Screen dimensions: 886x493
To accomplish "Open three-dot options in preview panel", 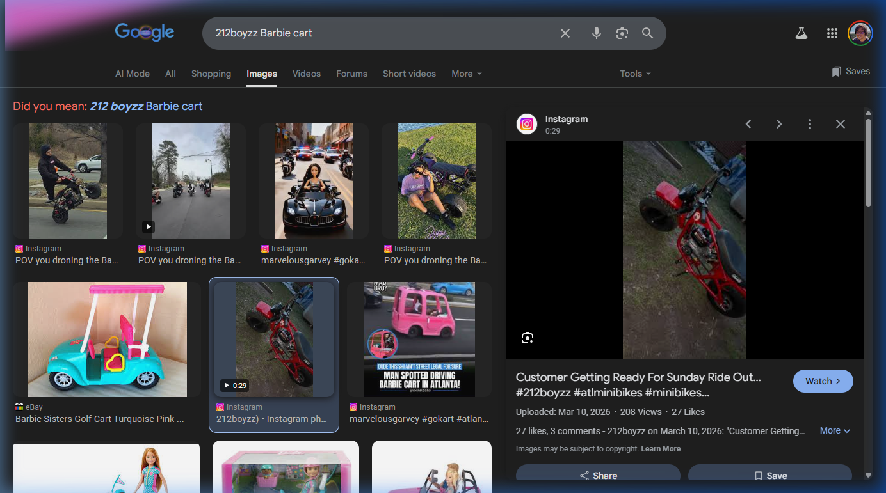I will [809, 124].
